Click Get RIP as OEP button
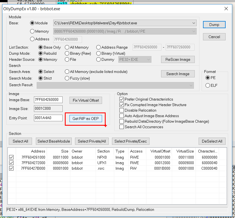The width and height of the screenshot is (235, 218). (x=86, y=119)
